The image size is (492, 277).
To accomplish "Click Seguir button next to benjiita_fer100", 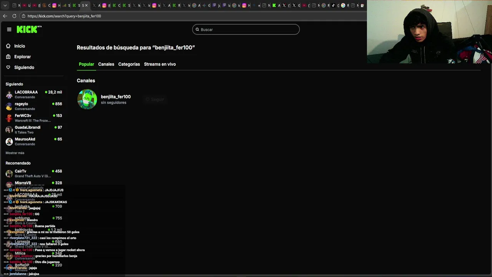I will click(x=155, y=99).
